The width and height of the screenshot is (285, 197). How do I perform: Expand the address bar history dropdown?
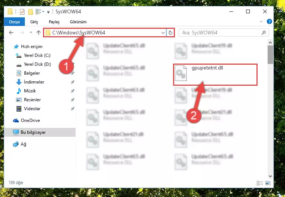tap(163, 33)
